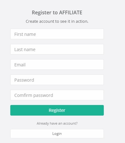
Task: Click the 'Register to AFFILIATE' heading
Action: (x=57, y=13)
